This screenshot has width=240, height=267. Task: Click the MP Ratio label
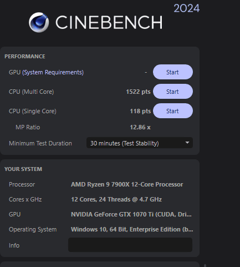pyautogui.click(x=28, y=127)
